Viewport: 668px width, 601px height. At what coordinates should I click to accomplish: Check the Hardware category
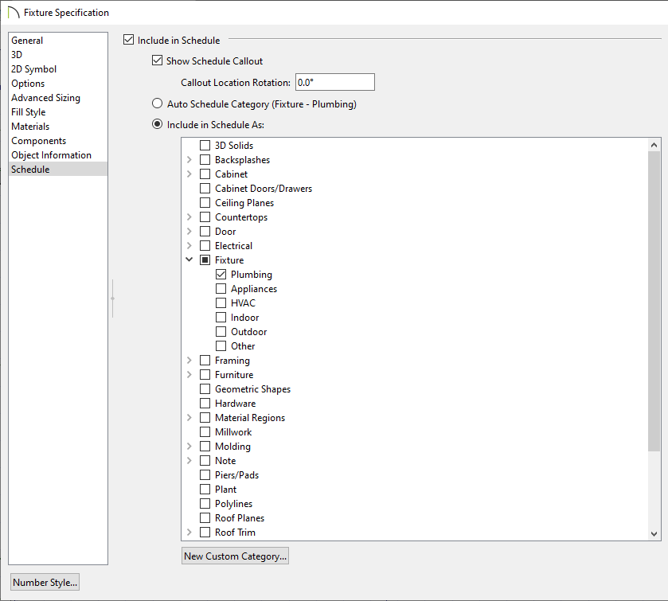point(205,404)
